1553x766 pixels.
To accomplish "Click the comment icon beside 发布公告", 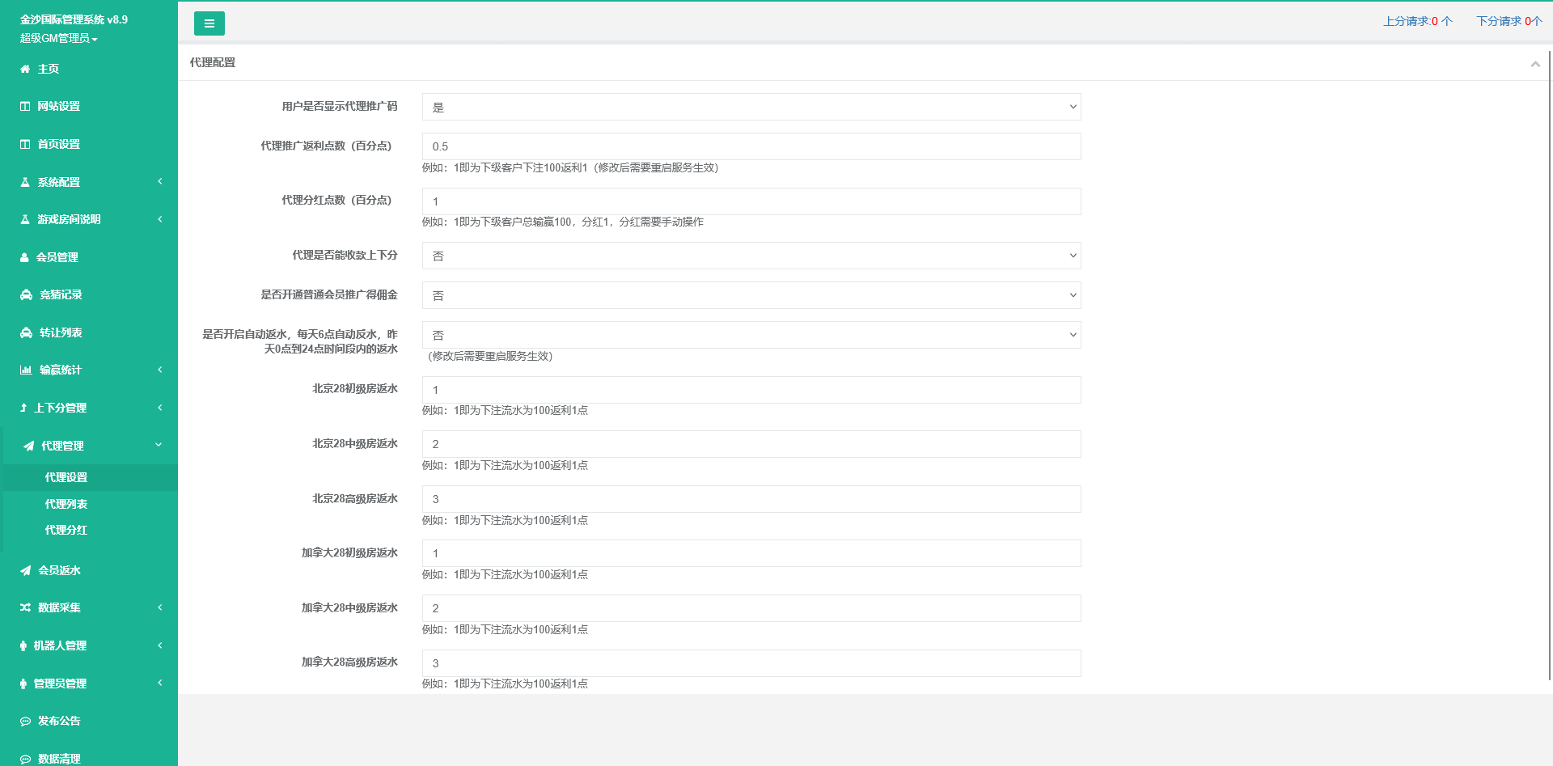I will [25, 722].
